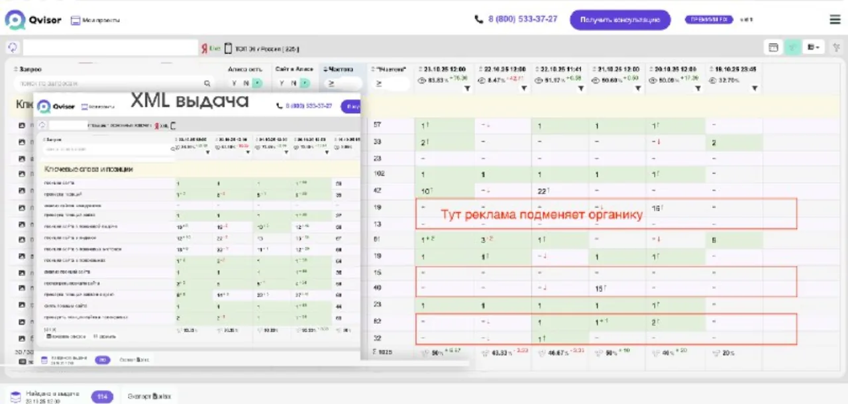The image size is (848, 404).
Task: Open the filter funnel for 22.10.25 11:41
Action: (x=581, y=88)
